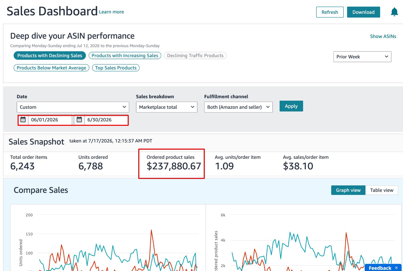Close the Feedback tab with X
This screenshot has width=403, height=271.
pyautogui.click(x=396, y=268)
